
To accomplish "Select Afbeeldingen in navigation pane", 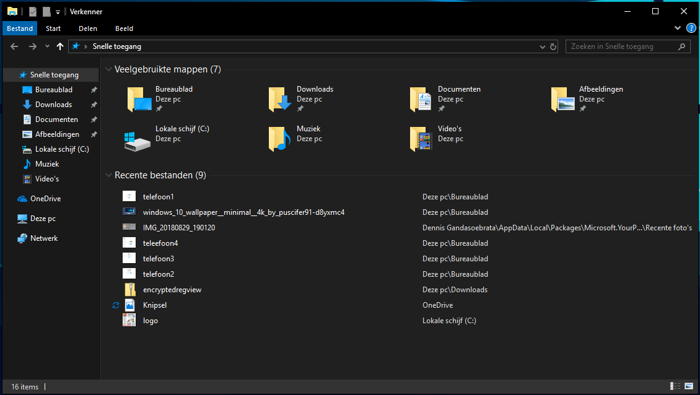I will click(57, 134).
